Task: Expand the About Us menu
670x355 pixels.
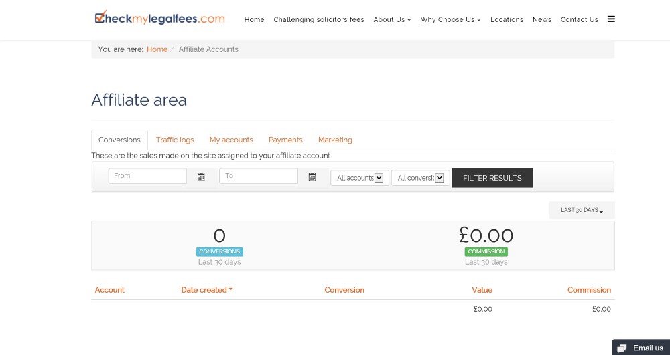Action: click(392, 20)
